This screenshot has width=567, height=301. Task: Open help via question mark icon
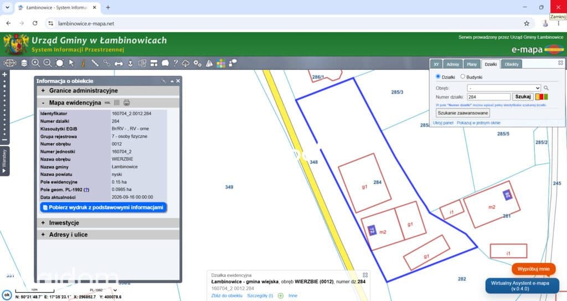(176, 63)
